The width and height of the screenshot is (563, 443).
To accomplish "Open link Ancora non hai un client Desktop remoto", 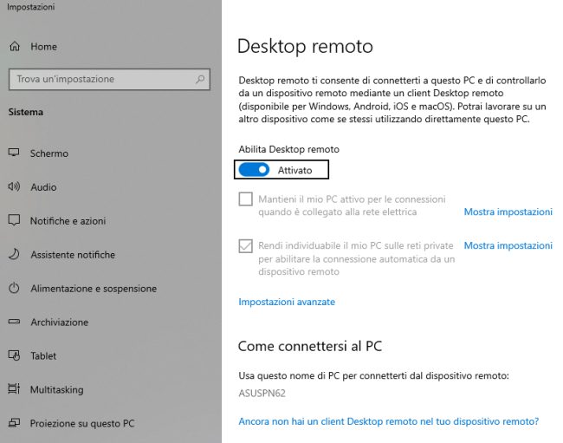I will [x=389, y=421].
